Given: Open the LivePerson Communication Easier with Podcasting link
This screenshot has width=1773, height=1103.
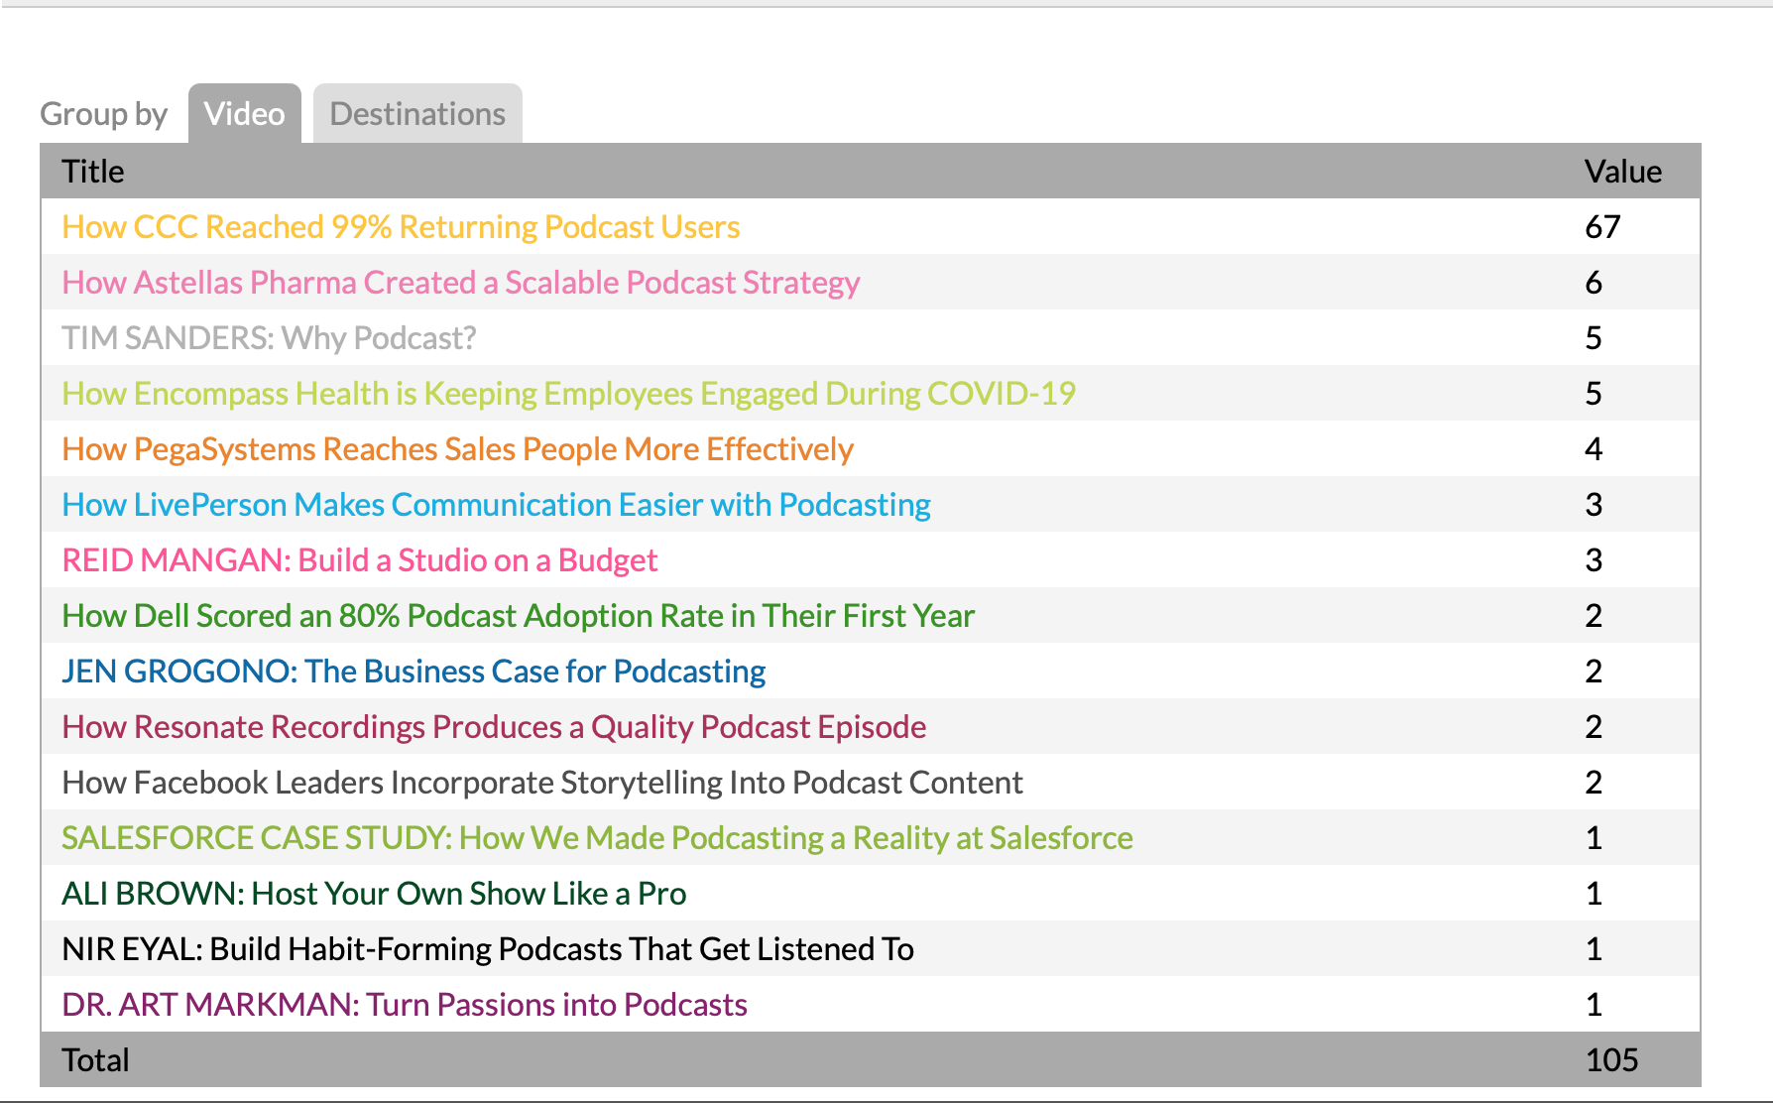Looking at the screenshot, I should point(496,505).
